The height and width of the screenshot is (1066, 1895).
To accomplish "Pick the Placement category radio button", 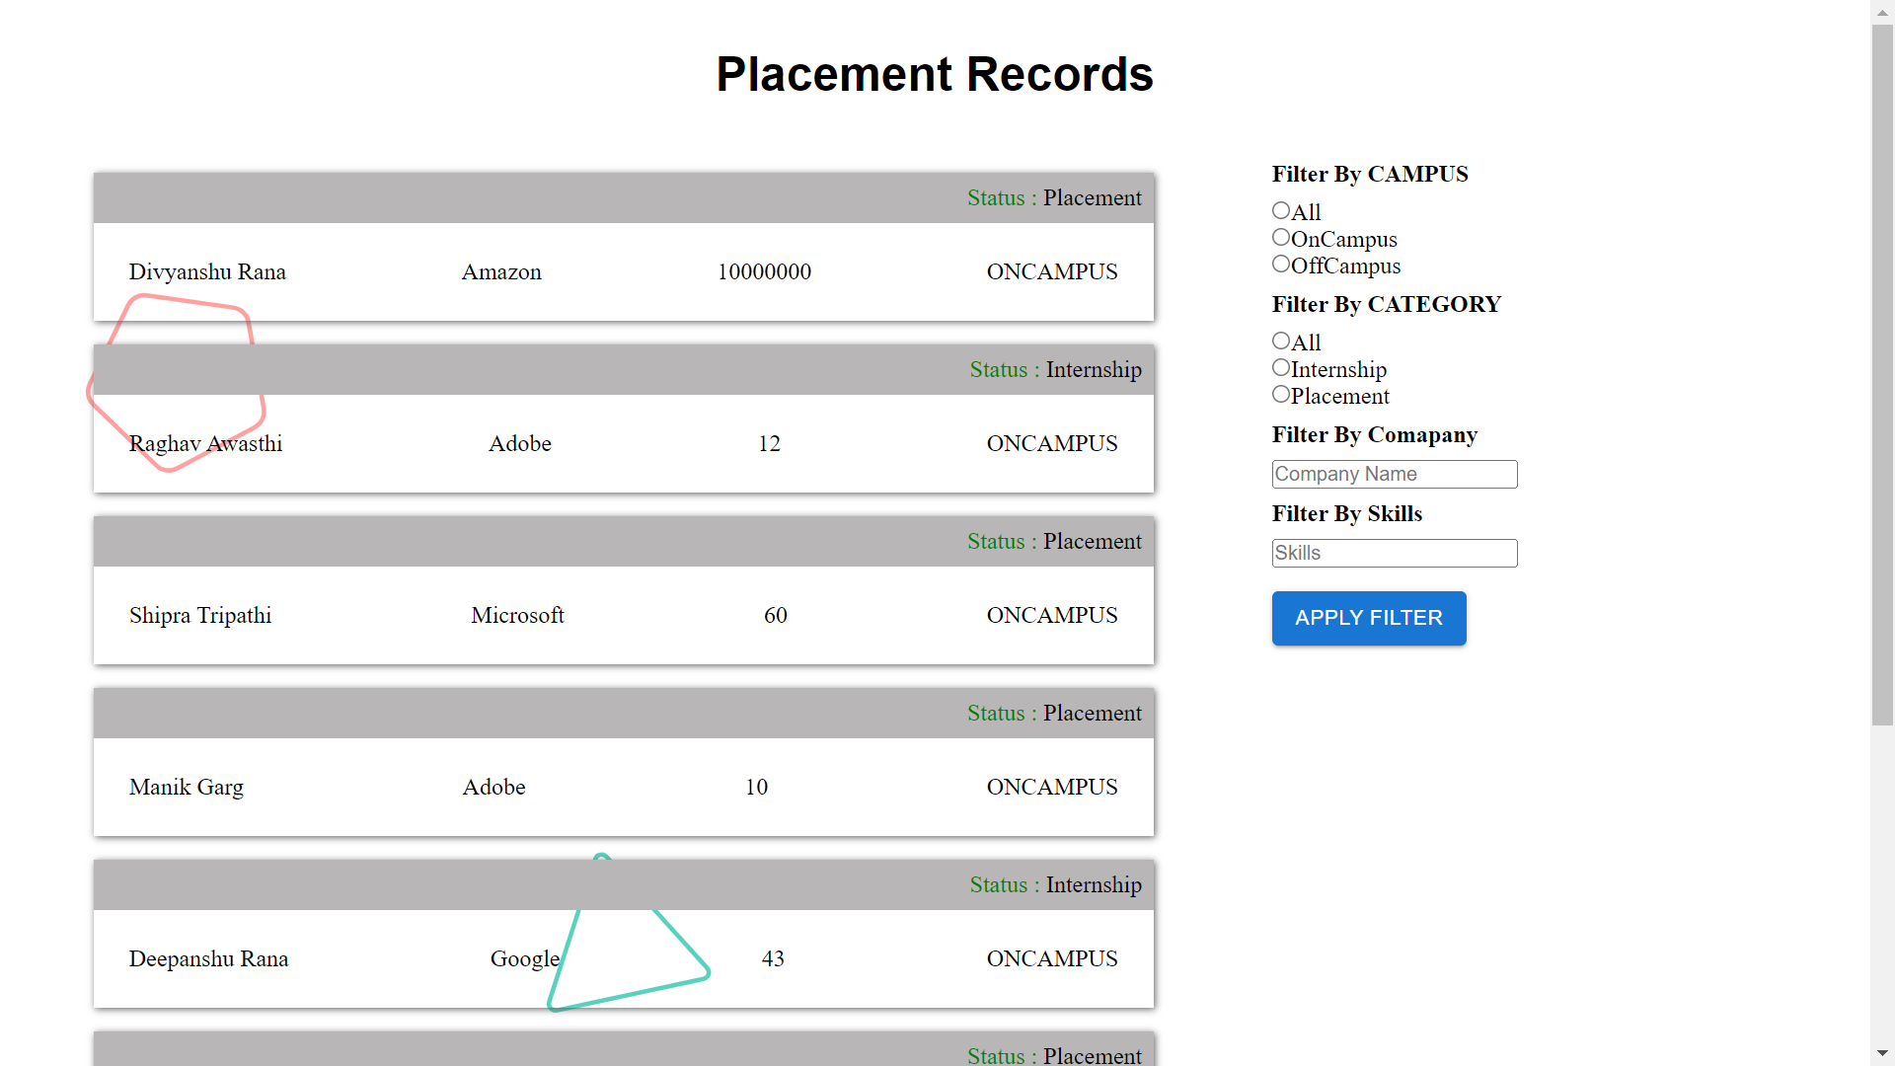I will click(x=1281, y=394).
